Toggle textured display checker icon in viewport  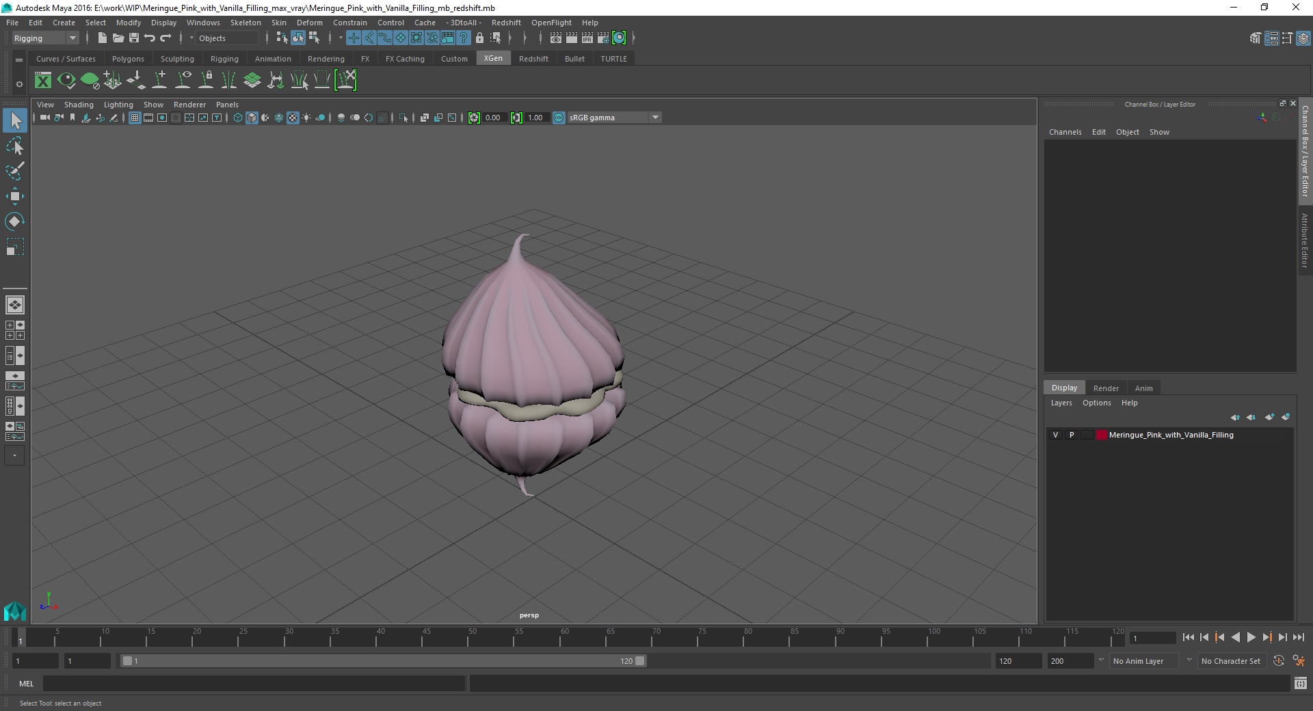click(293, 118)
